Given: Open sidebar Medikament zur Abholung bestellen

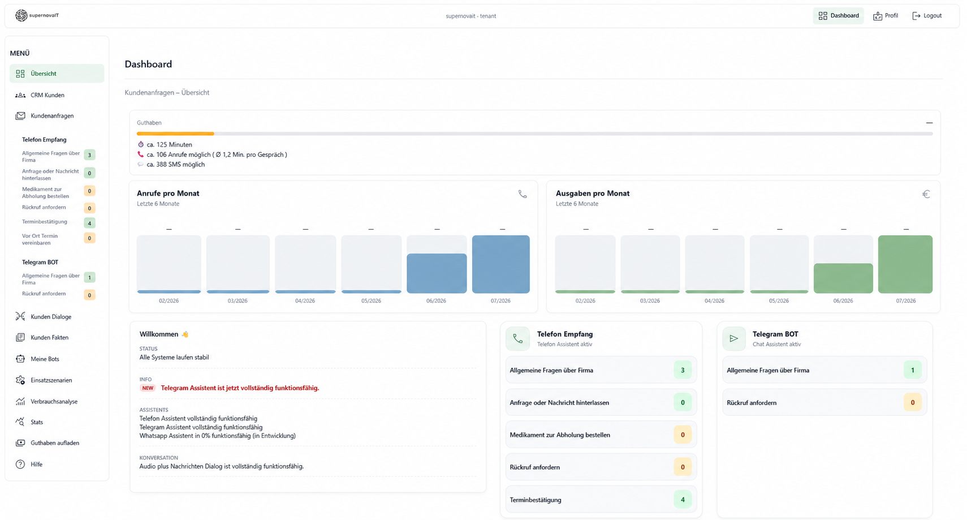Looking at the screenshot, I should pos(58,192).
